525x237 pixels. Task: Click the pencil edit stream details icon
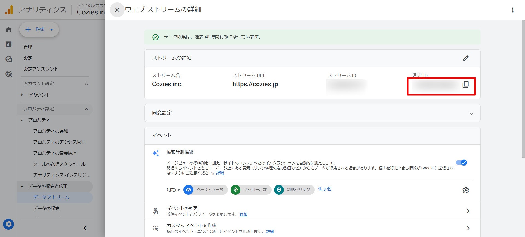pos(466,58)
